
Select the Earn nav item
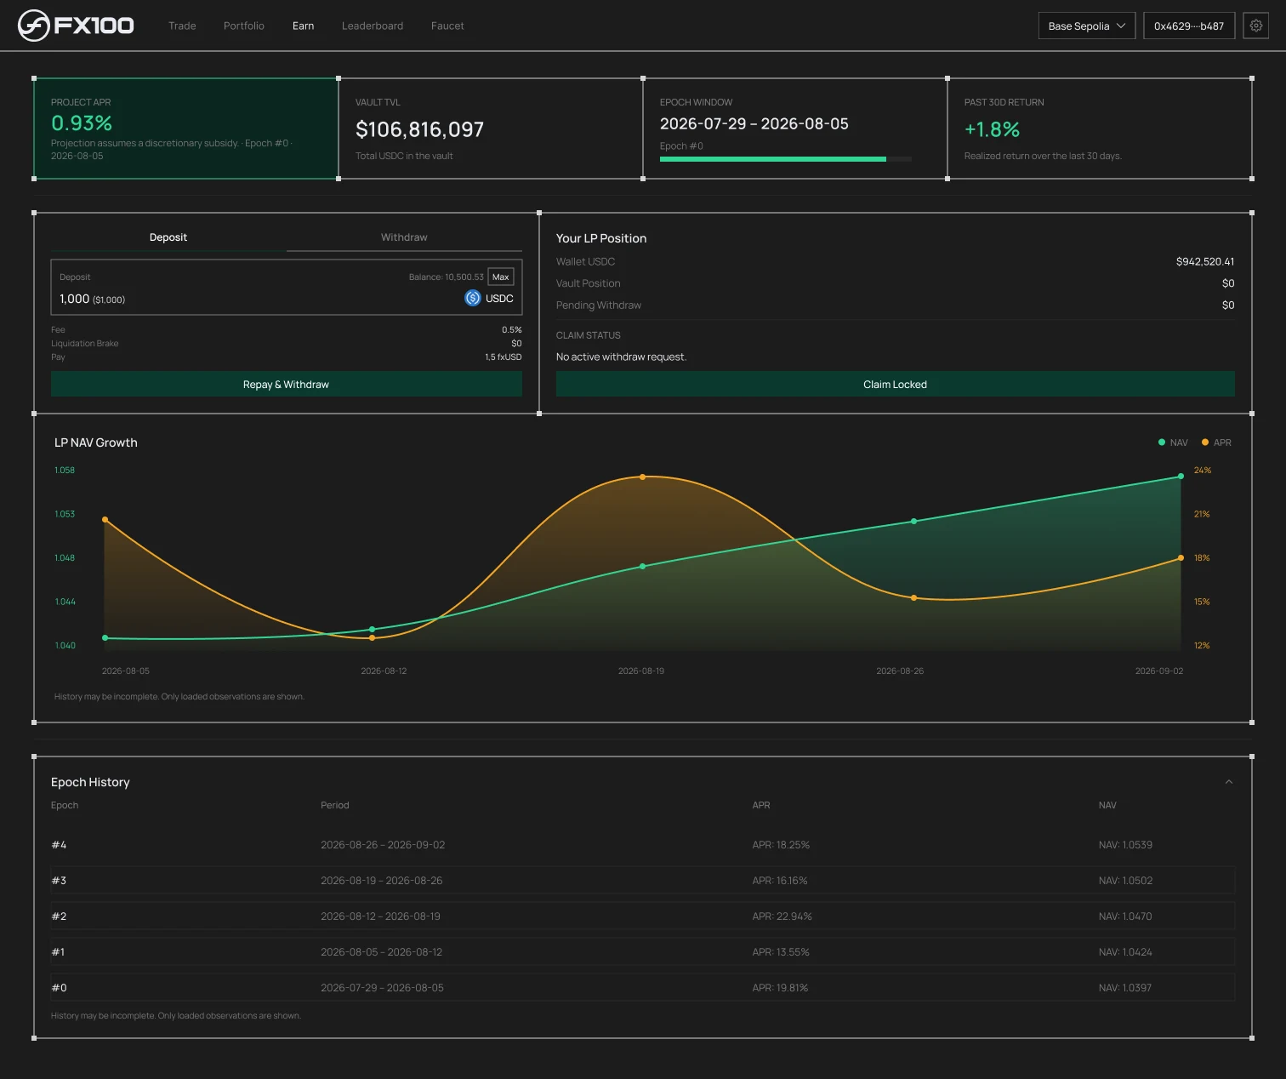coord(304,26)
